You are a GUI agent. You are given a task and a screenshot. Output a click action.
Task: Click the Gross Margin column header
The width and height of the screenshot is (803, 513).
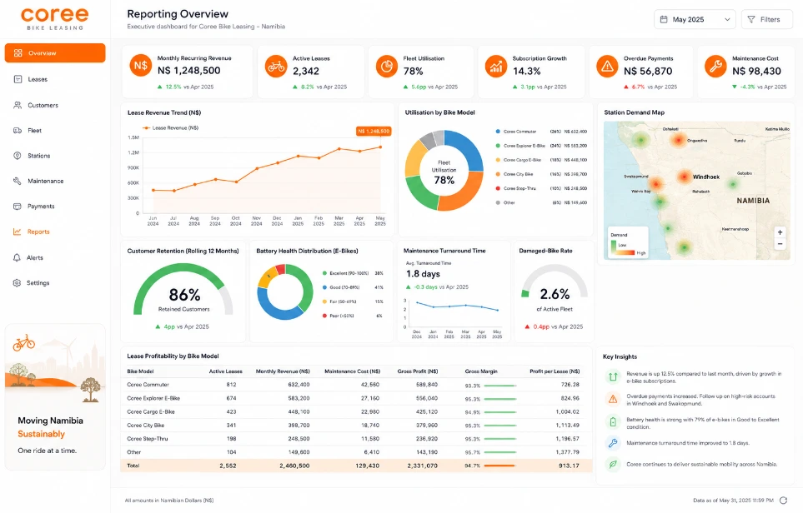[x=481, y=371]
